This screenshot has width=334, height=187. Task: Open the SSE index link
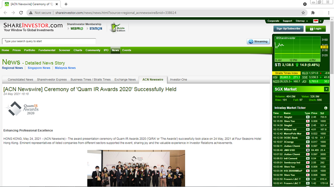point(305,77)
